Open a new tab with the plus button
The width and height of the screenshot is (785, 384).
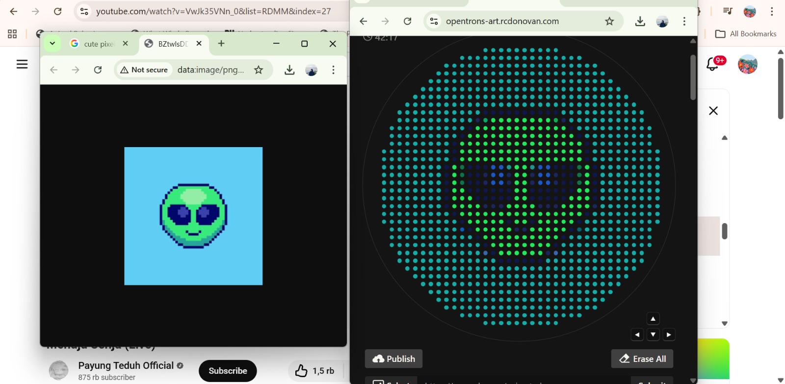pos(221,44)
